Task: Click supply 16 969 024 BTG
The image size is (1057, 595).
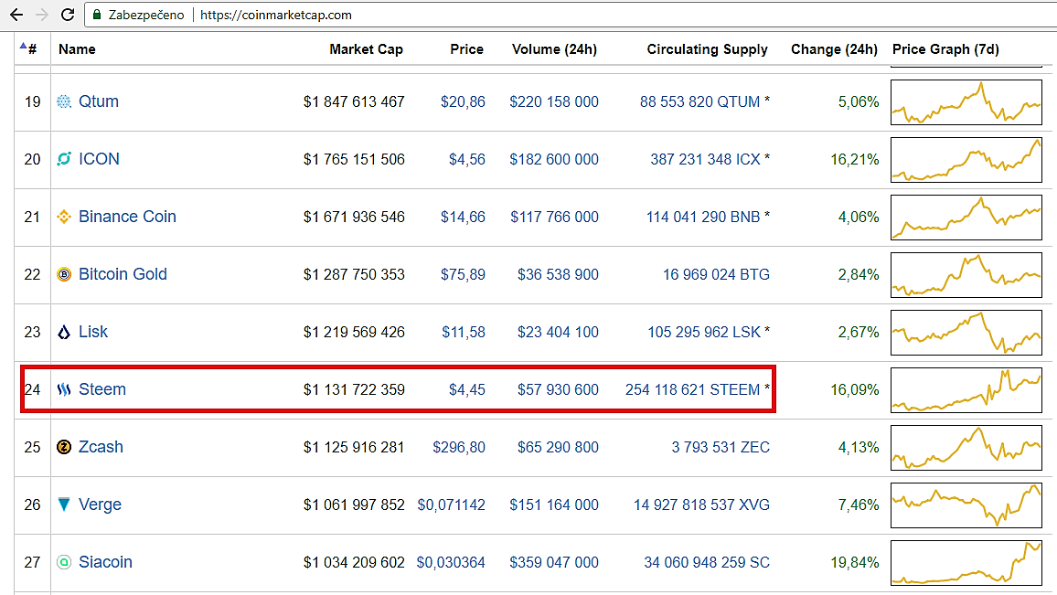Action: click(716, 274)
